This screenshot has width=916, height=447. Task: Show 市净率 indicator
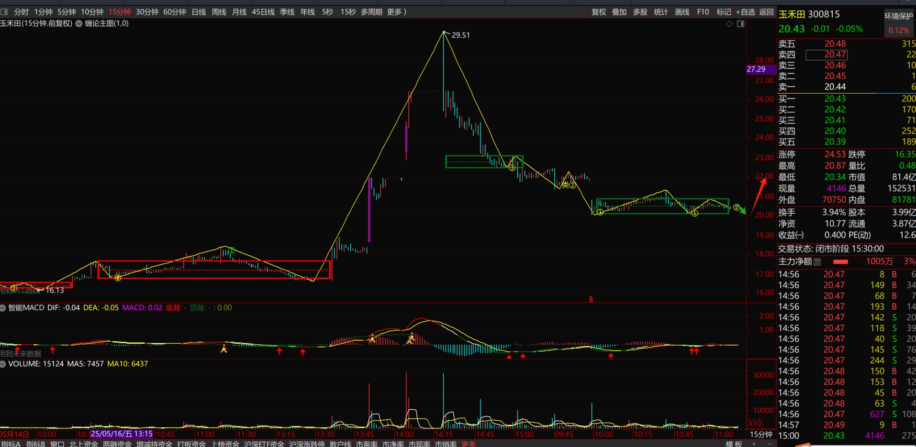coord(393,444)
